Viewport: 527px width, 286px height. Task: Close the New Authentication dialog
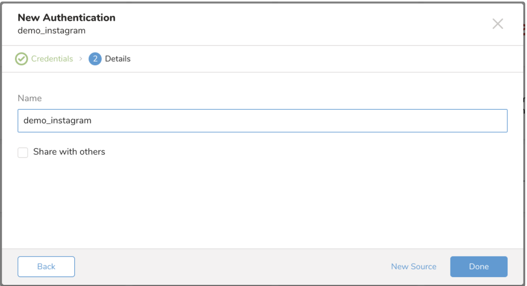(497, 24)
